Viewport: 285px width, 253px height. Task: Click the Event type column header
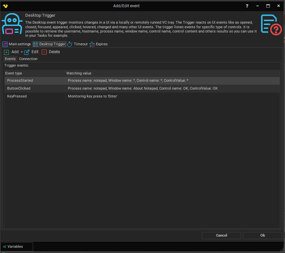point(14,73)
